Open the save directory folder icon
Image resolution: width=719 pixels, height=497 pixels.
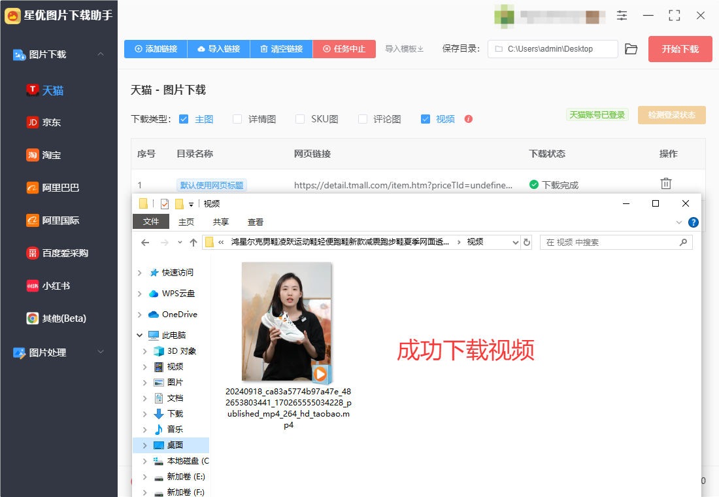tap(631, 49)
